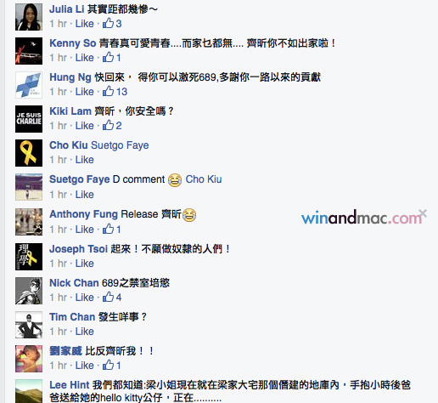Like Tim Chan's comment
This screenshot has width=438, height=403.
(84, 332)
